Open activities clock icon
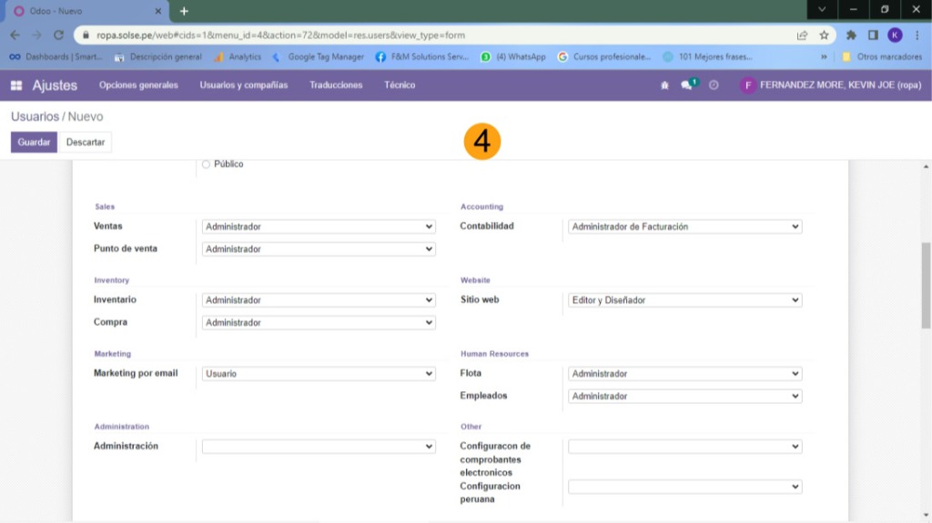932x523 pixels. 714,85
